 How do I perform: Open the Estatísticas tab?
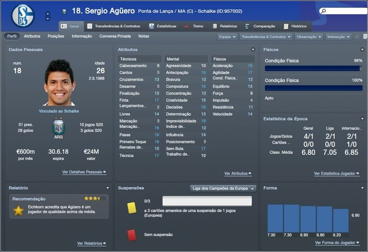pyautogui.click(x=163, y=26)
